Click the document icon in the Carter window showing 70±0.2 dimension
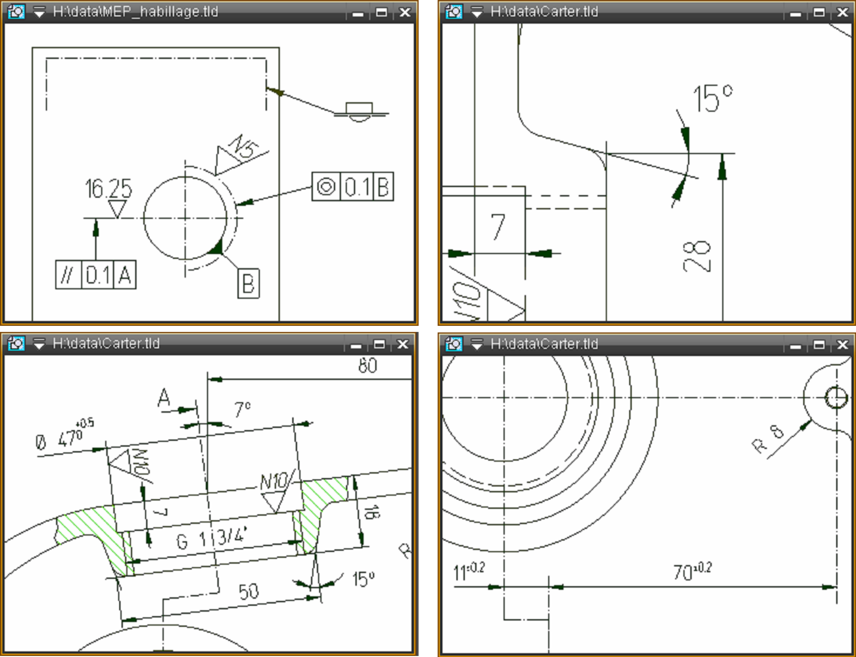This screenshot has width=856, height=657. 454,344
